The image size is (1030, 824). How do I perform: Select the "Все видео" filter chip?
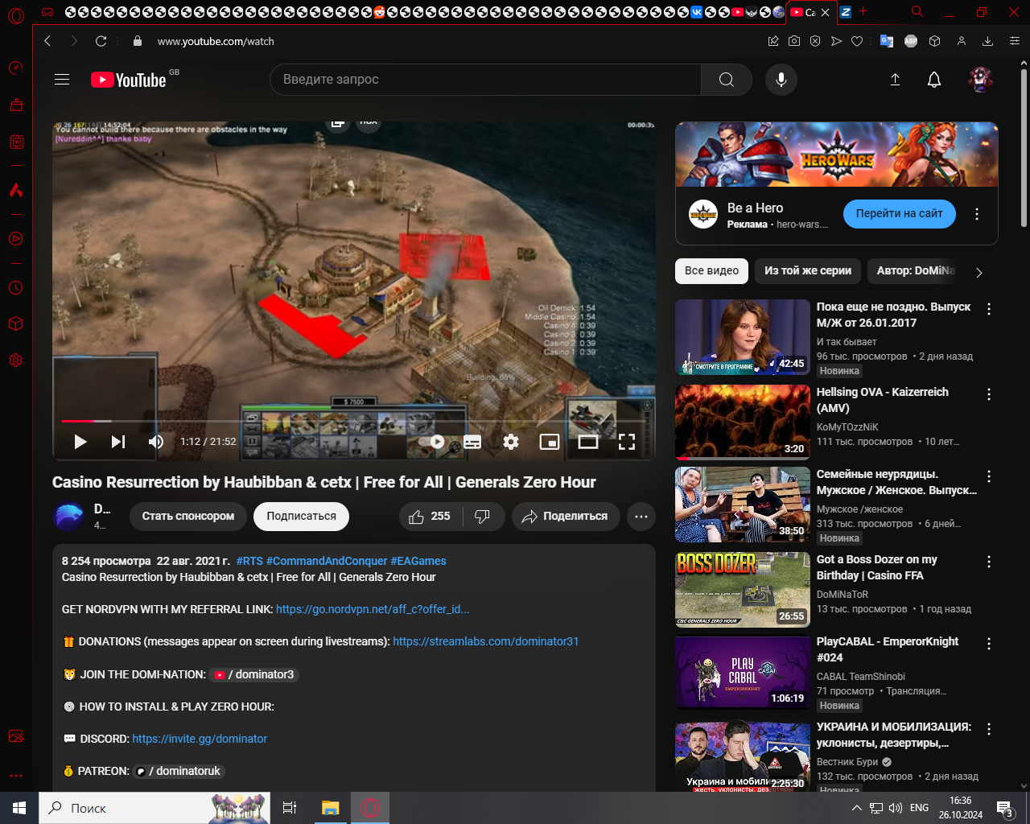711,271
